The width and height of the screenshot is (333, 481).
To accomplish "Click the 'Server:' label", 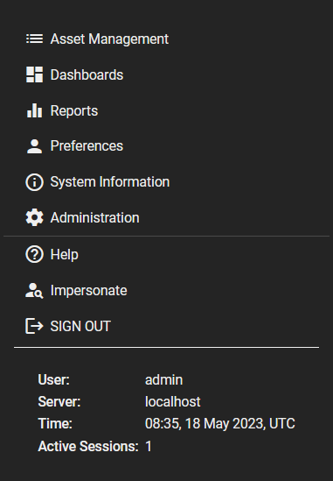I will [59, 402].
